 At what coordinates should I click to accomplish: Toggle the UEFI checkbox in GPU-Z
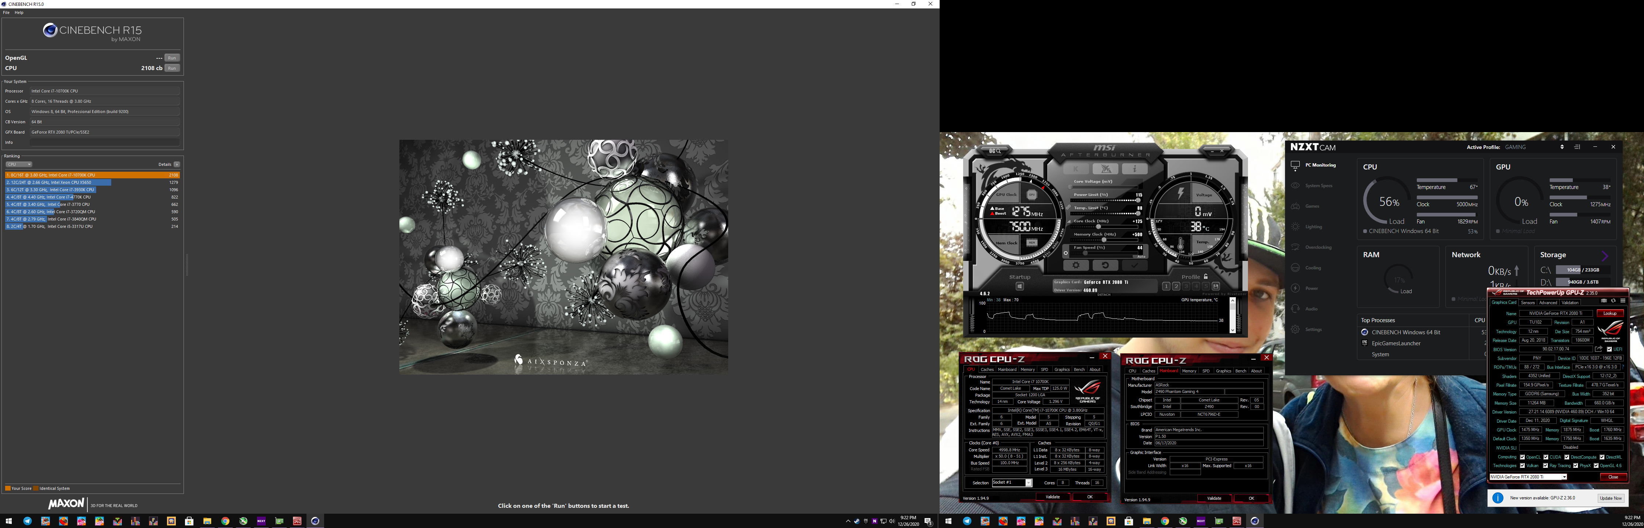(x=1609, y=349)
